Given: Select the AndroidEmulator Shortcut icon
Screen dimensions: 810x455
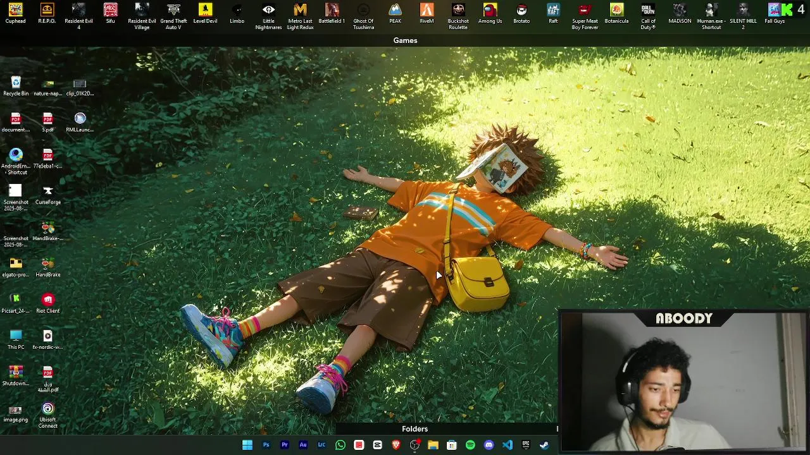Looking at the screenshot, I should (16, 162).
